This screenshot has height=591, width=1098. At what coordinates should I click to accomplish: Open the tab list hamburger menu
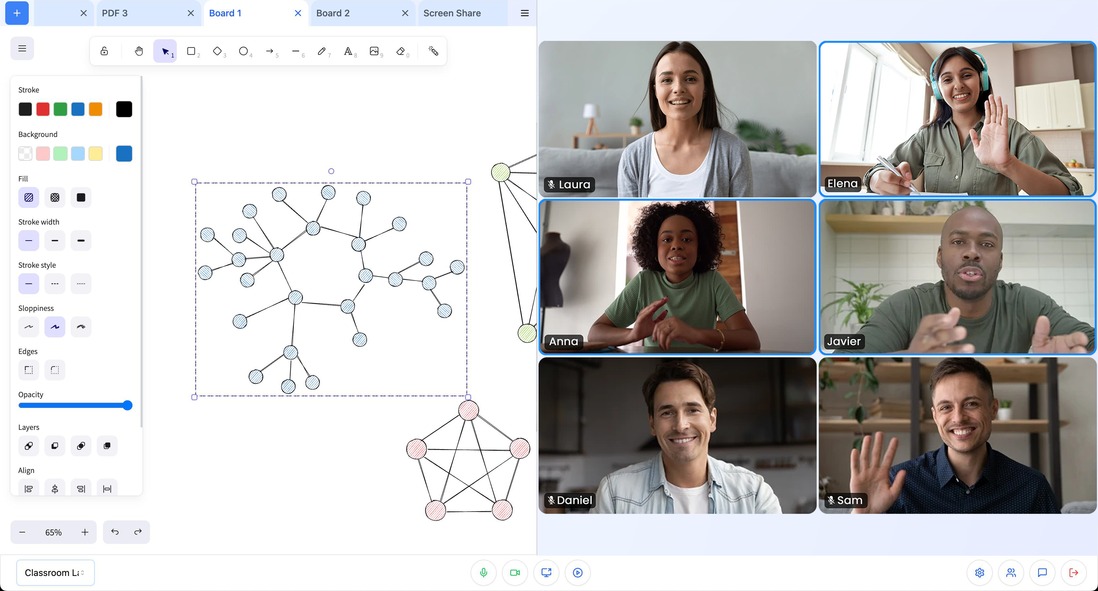(525, 13)
